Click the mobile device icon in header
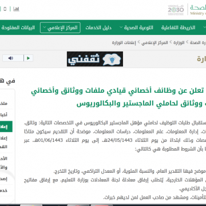Image resolution: width=206 pixels, height=206 pixels. tap(5, 9)
